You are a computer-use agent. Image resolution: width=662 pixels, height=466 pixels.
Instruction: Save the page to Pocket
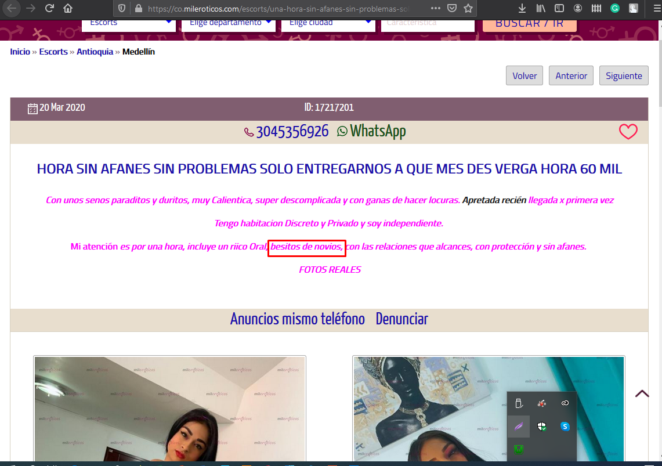(x=452, y=9)
